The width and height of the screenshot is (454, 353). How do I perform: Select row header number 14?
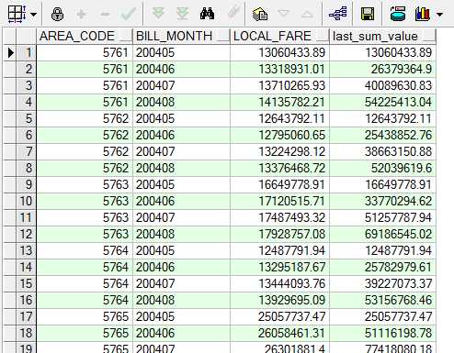[x=27, y=267]
